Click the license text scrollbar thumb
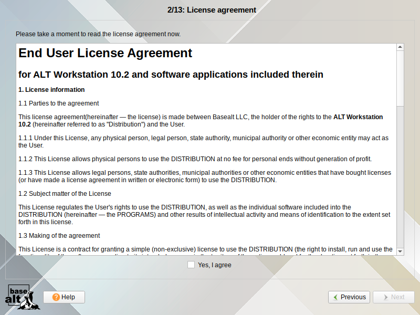The height and width of the screenshot is (315, 420). pyautogui.click(x=400, y=78)
